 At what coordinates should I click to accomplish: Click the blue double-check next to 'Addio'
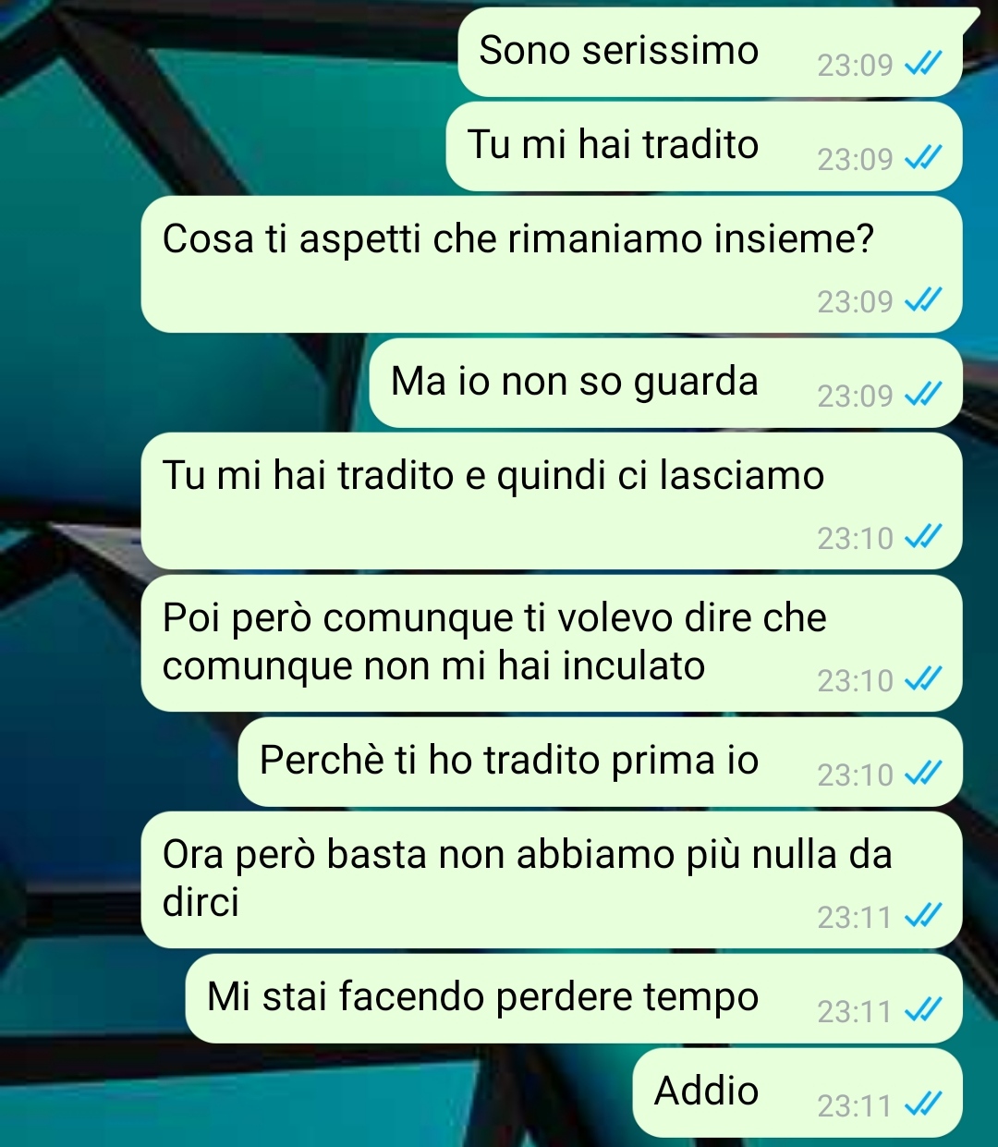click(922, 1104)
